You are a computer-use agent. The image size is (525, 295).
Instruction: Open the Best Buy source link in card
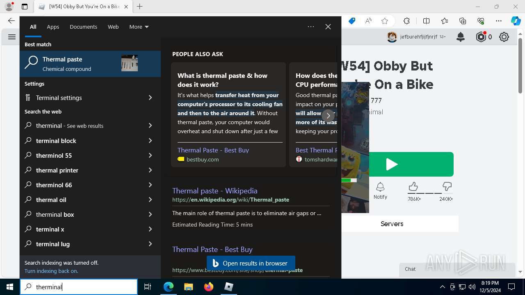pos(213,150)
